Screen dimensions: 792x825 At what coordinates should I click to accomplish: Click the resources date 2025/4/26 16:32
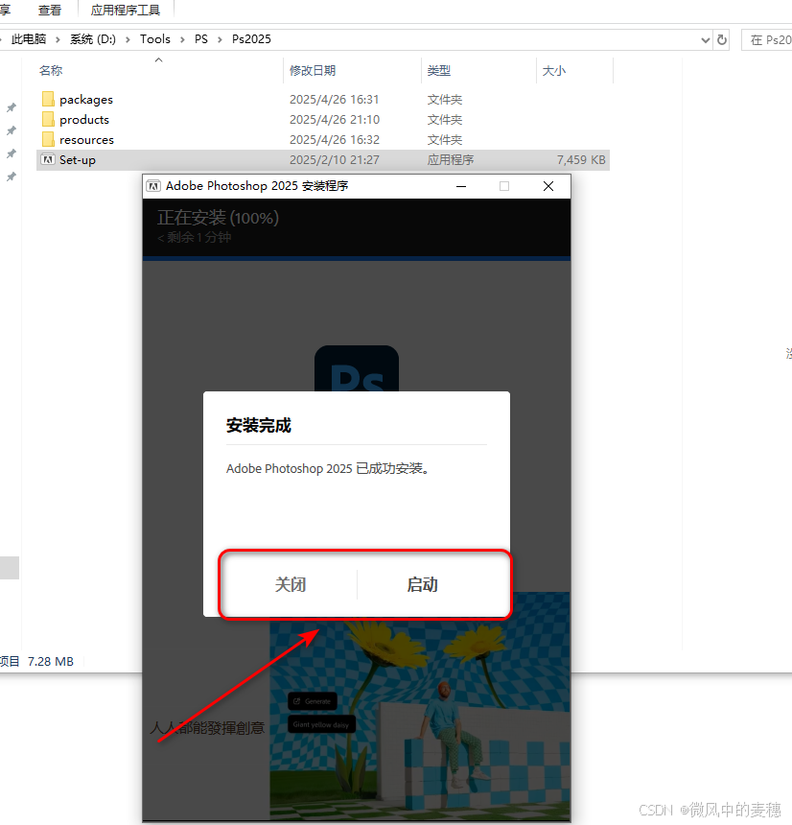coord(335,139)
